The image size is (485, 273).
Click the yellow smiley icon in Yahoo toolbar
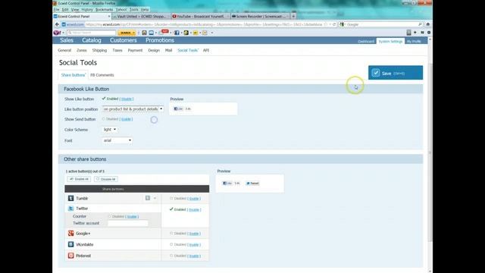coord(196,33)
